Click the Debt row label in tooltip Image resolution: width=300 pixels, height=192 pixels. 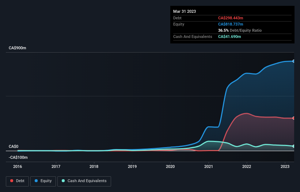point(177,18)
